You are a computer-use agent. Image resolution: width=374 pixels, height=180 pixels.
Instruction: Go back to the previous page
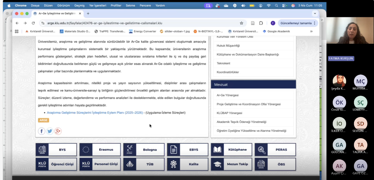click(x=17, y=23)
